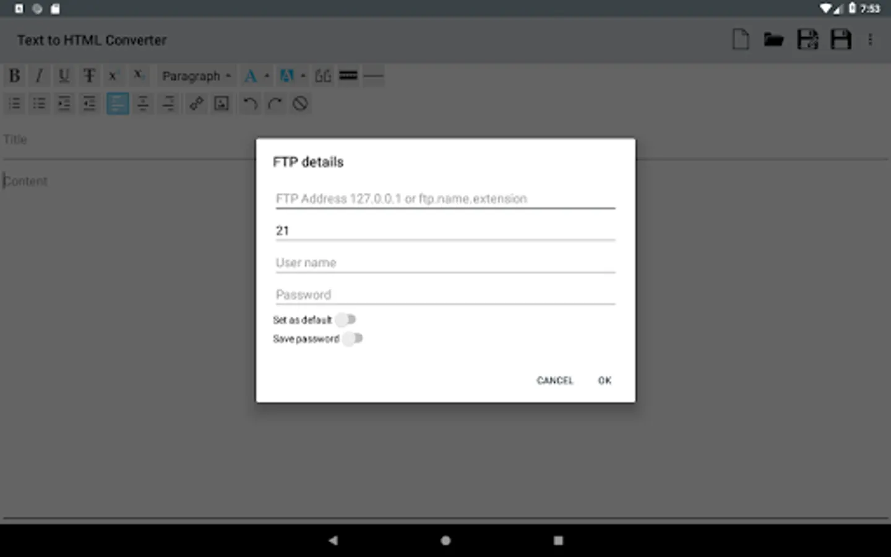Tap the Android back navigation button
Image resolution: width=891 pixels, height=557 pixels.
click(x=333, y=540)
